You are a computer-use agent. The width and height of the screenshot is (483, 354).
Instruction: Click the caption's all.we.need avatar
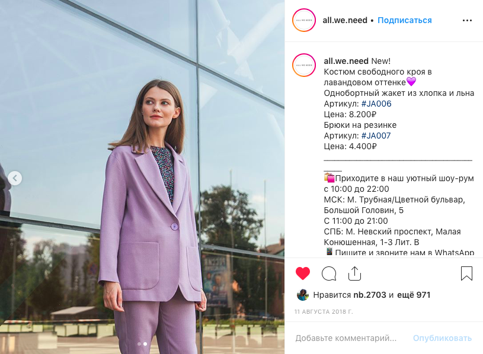click(x=304, y=65)
